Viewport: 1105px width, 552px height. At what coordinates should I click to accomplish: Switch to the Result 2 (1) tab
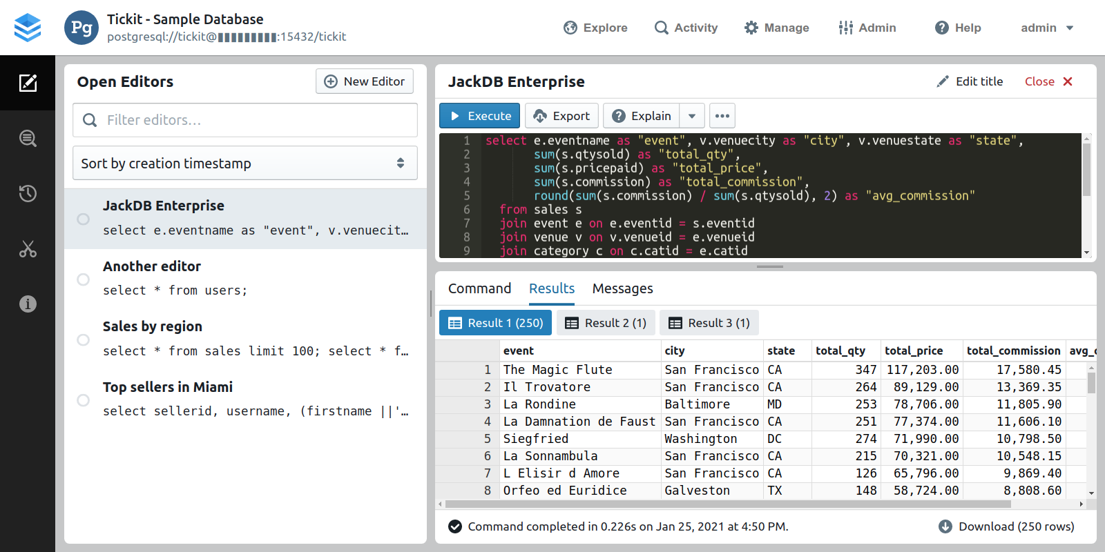coord(606,323)
